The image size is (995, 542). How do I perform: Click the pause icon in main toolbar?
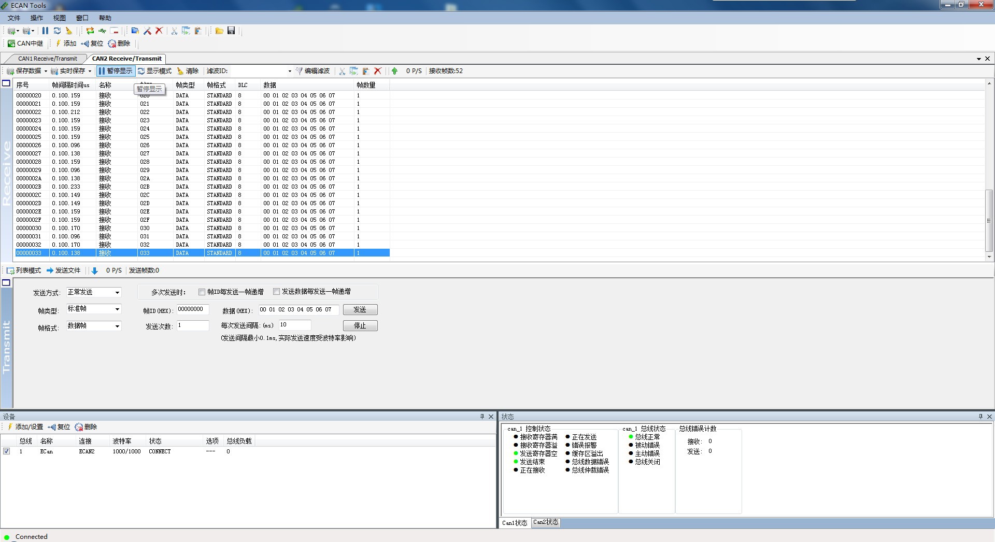click(45, 31)
